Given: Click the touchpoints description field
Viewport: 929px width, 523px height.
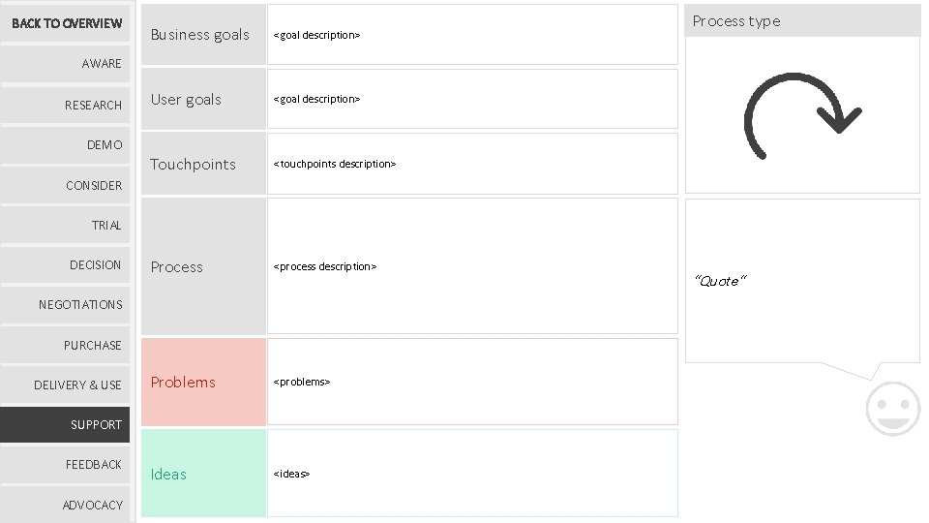Looking at the screenshot, I should pyautogui.click(x=472, y=164).
